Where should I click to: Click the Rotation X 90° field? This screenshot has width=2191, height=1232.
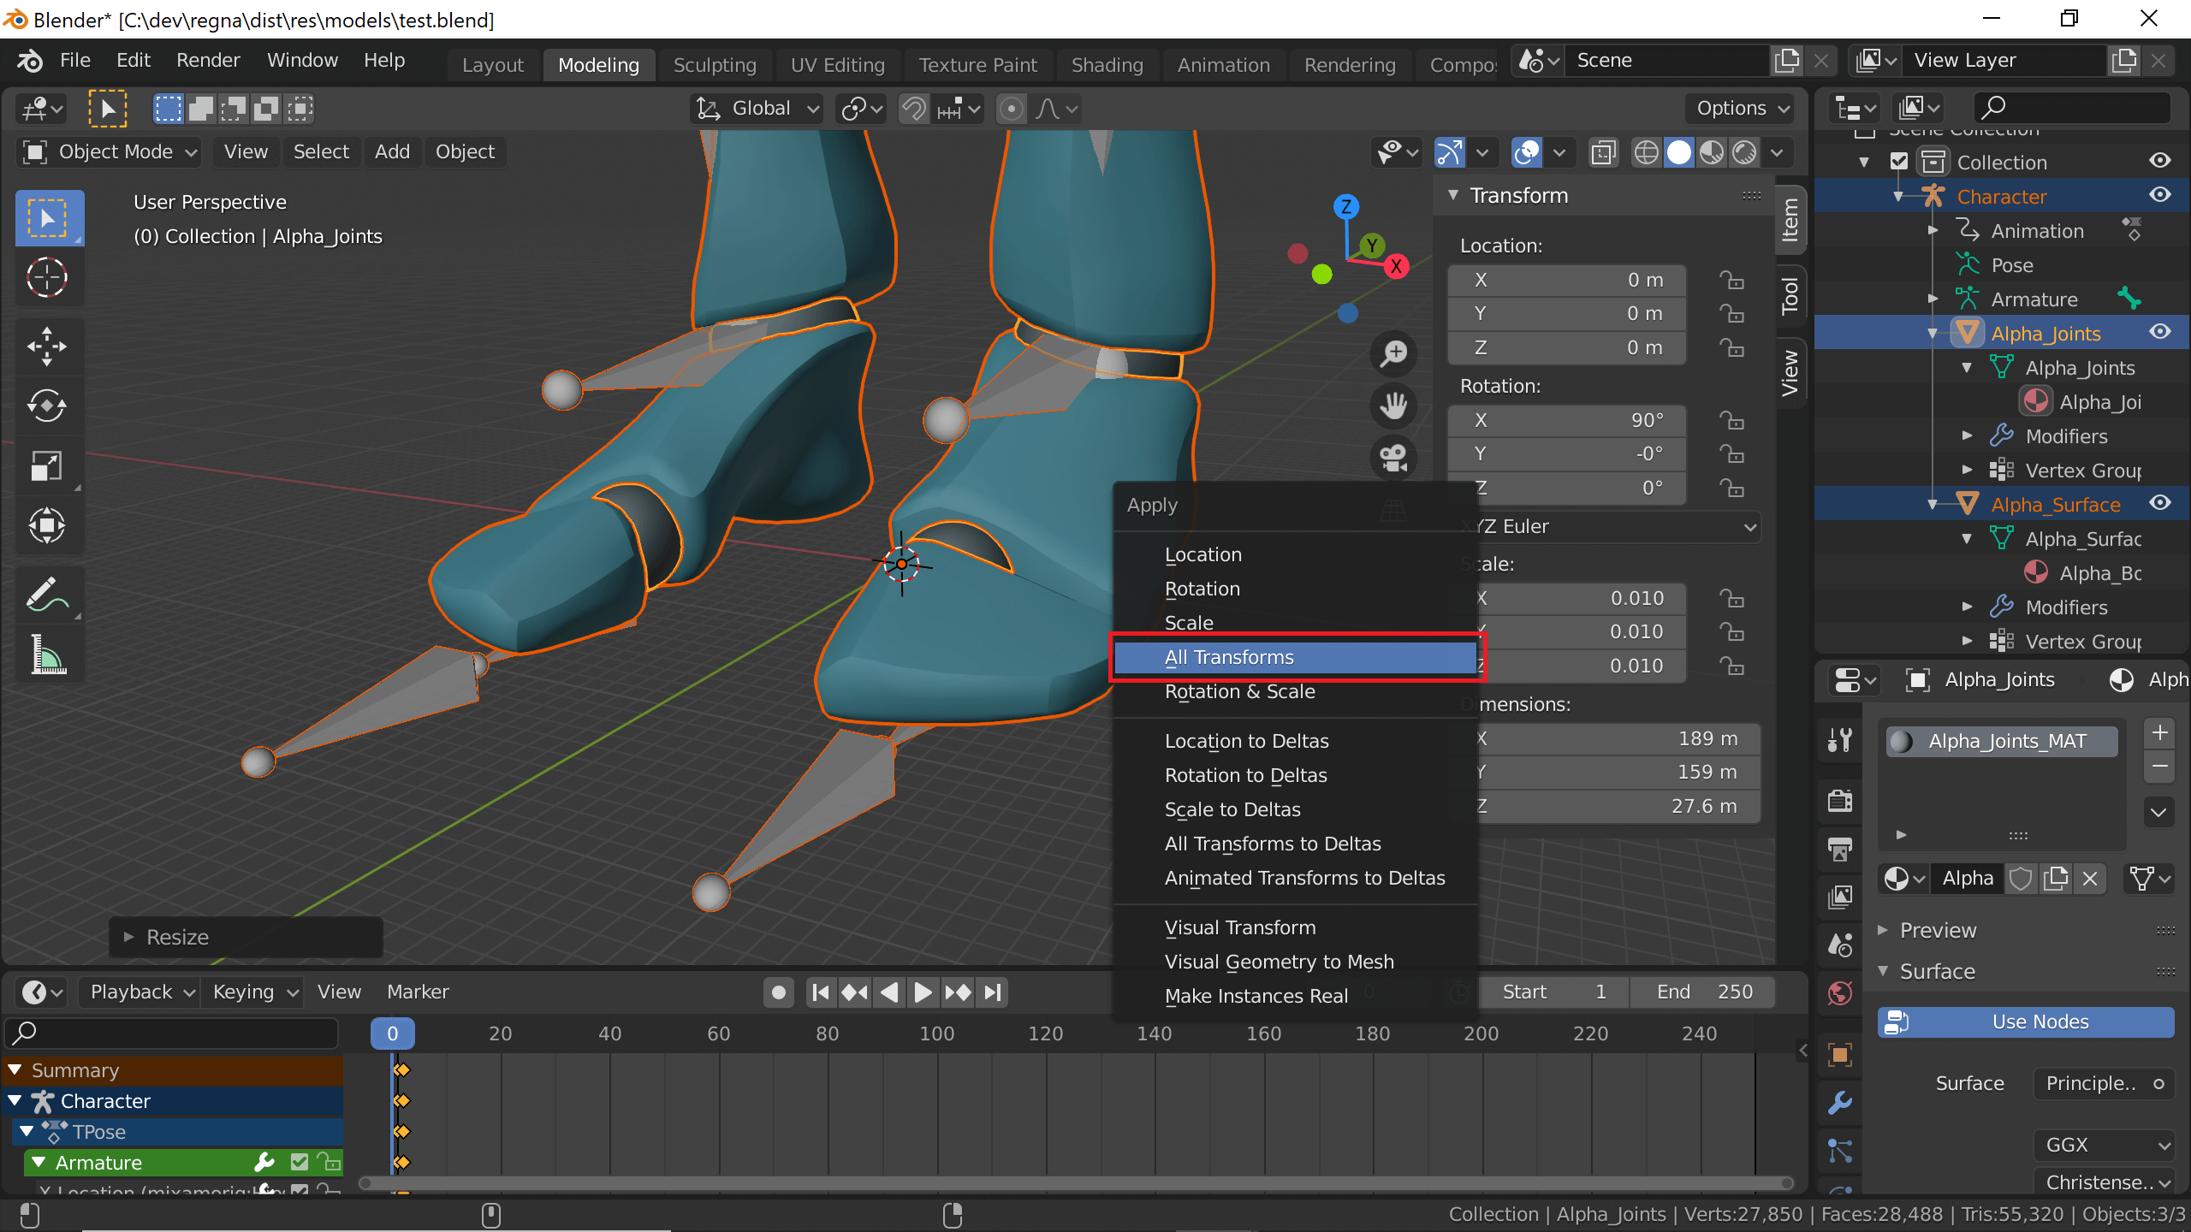(x=1566, y=420)
